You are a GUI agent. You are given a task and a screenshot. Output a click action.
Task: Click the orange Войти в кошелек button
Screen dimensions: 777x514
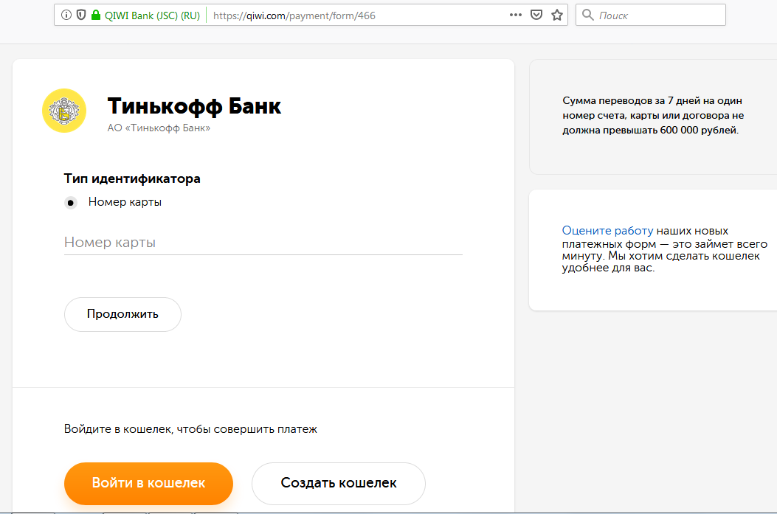tap(148, 483)
